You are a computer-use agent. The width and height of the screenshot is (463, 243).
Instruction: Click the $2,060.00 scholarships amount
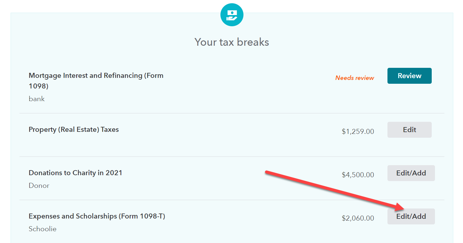tap(358, 218)
